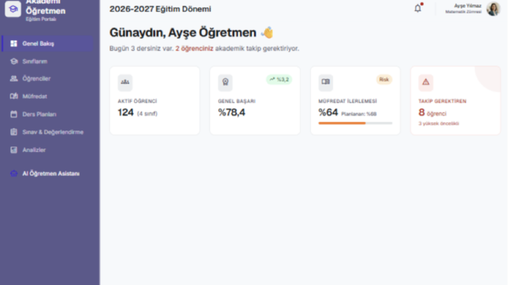This screenshot has height=285, width=508.
Task: Click the Takip Gerektiren warning icon
Action: (426, 82)
